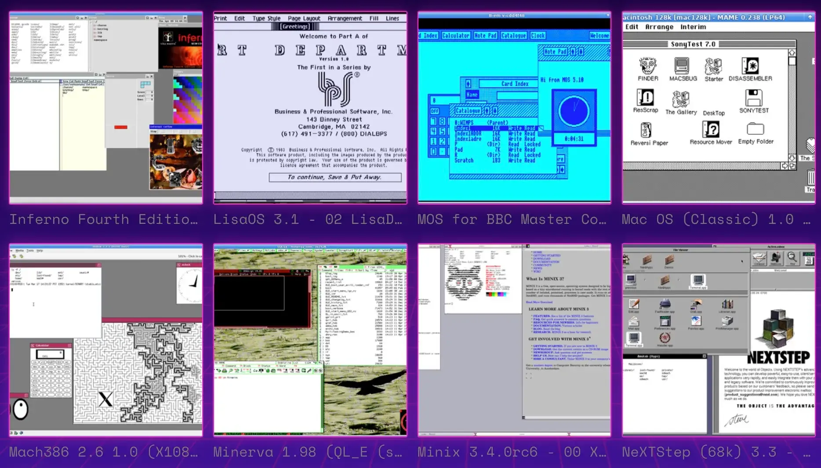Click the '0:04:31' time readout in BBC screenshot
The image size is (821, 468).
click(x=574, y=139)
